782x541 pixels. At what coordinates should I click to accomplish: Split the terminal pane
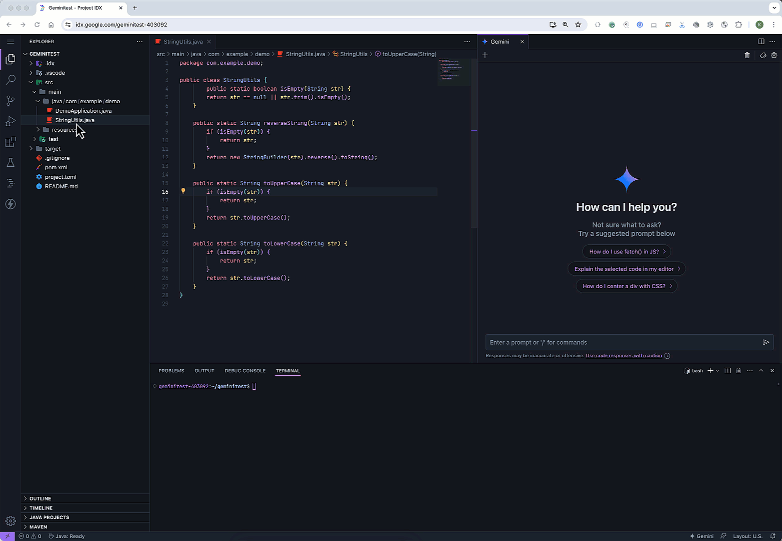(727, 371)
